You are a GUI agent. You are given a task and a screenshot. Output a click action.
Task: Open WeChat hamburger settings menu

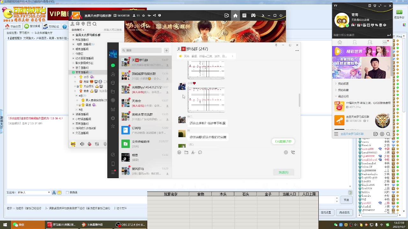tap(113, 172)
